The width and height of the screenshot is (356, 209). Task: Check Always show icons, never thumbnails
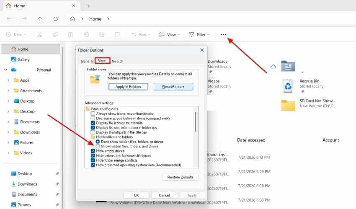[x=93, y=114]
